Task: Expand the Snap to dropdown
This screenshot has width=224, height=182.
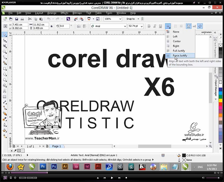Action: pyautogui.click(x=138, y=19)
